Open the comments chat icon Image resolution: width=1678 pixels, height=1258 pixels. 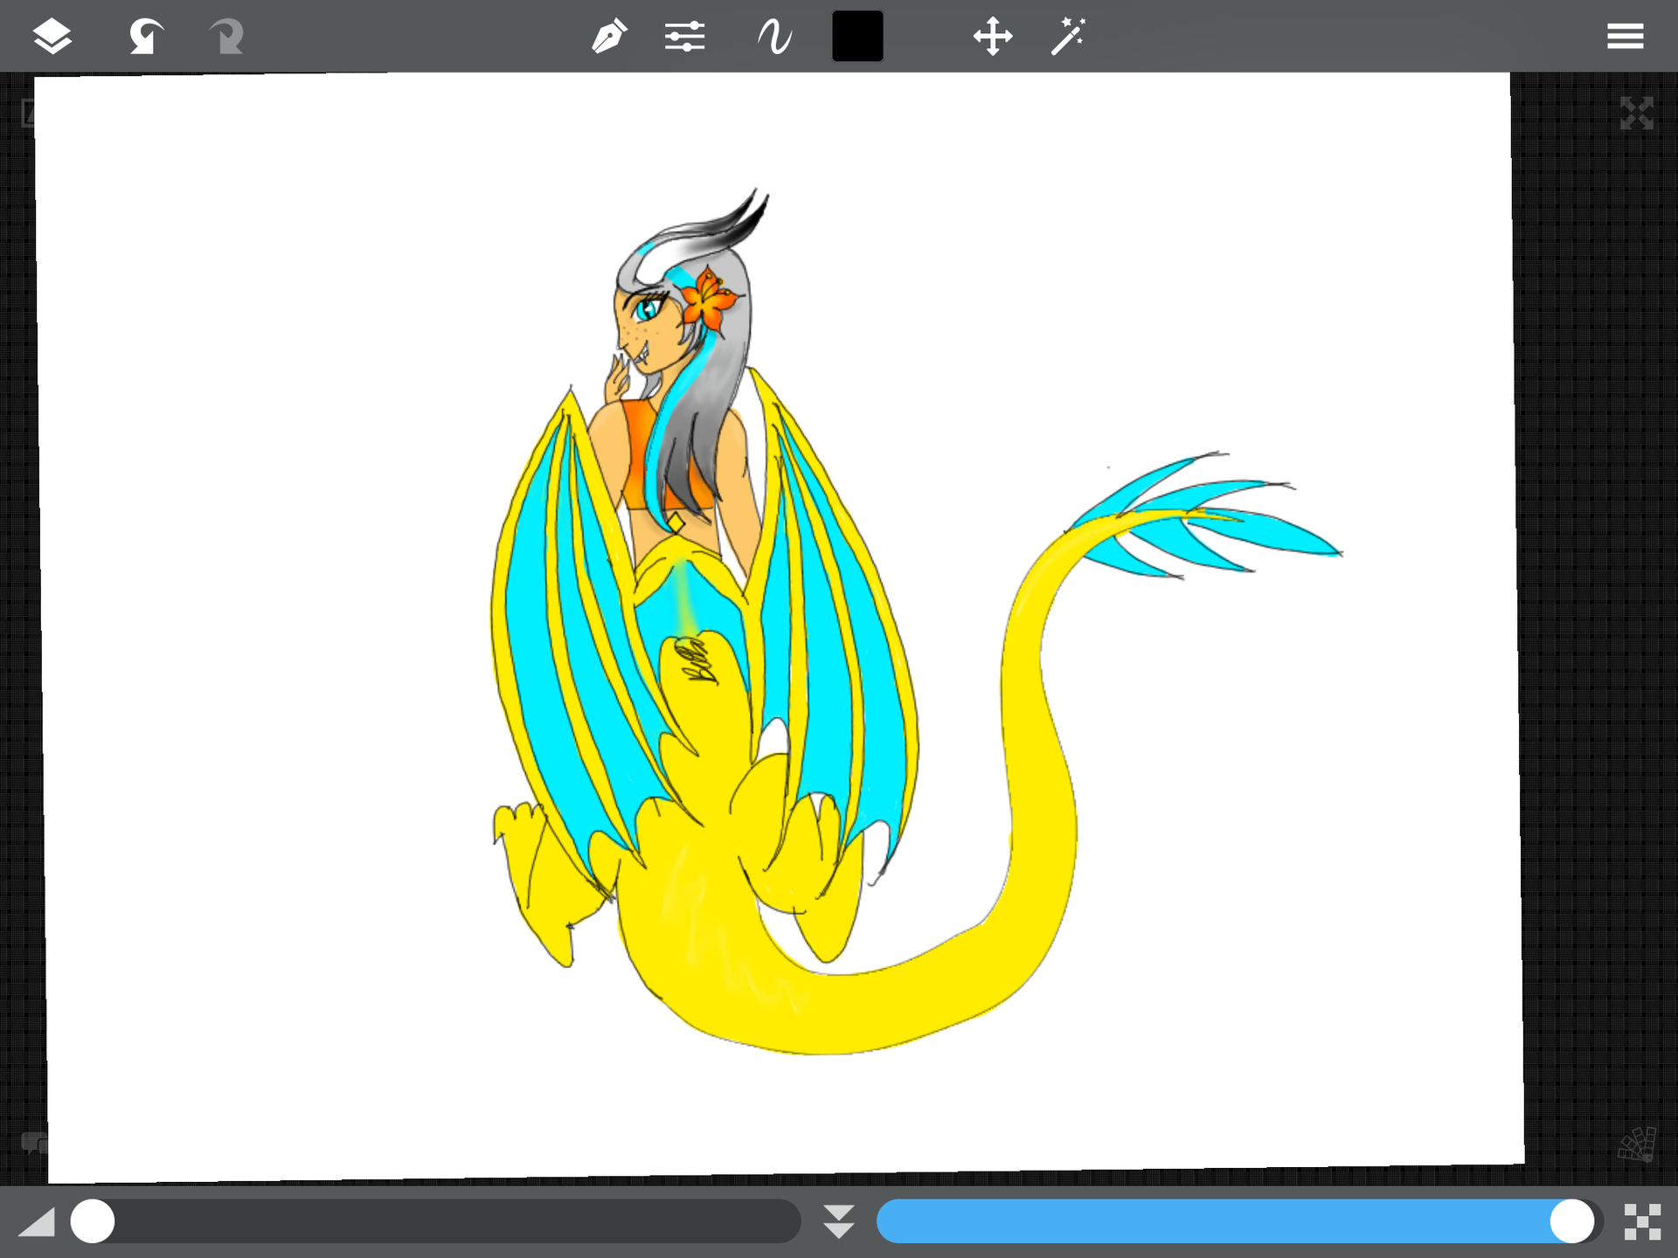click(x=34, y=1143)
